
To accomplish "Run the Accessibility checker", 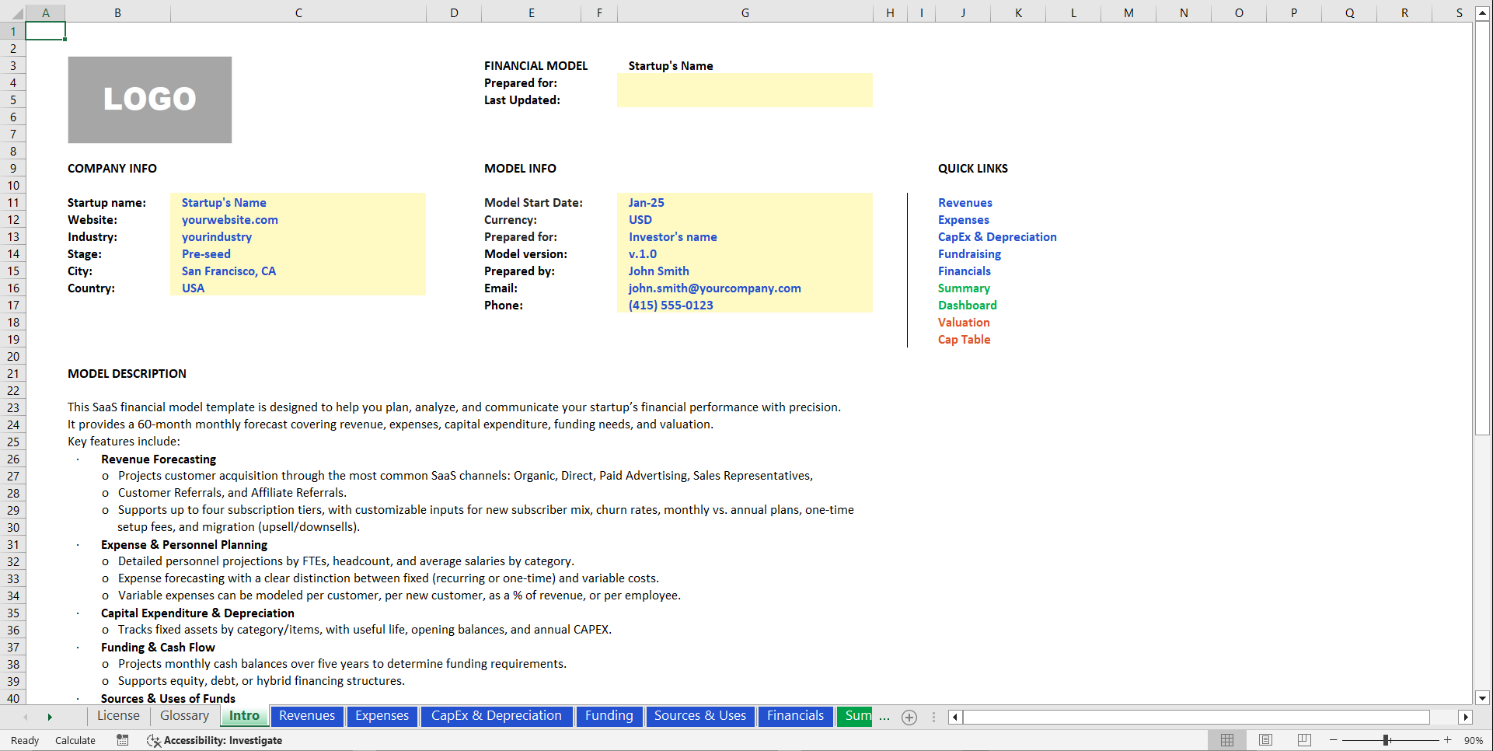I will 215,740.
